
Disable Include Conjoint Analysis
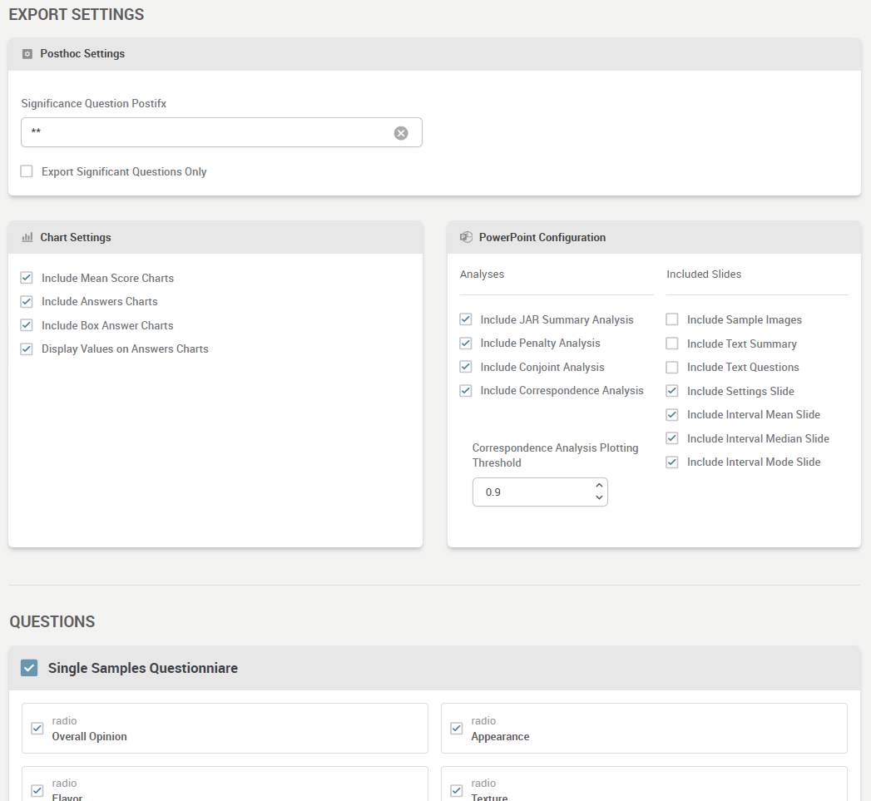click(x=466, y=367)
